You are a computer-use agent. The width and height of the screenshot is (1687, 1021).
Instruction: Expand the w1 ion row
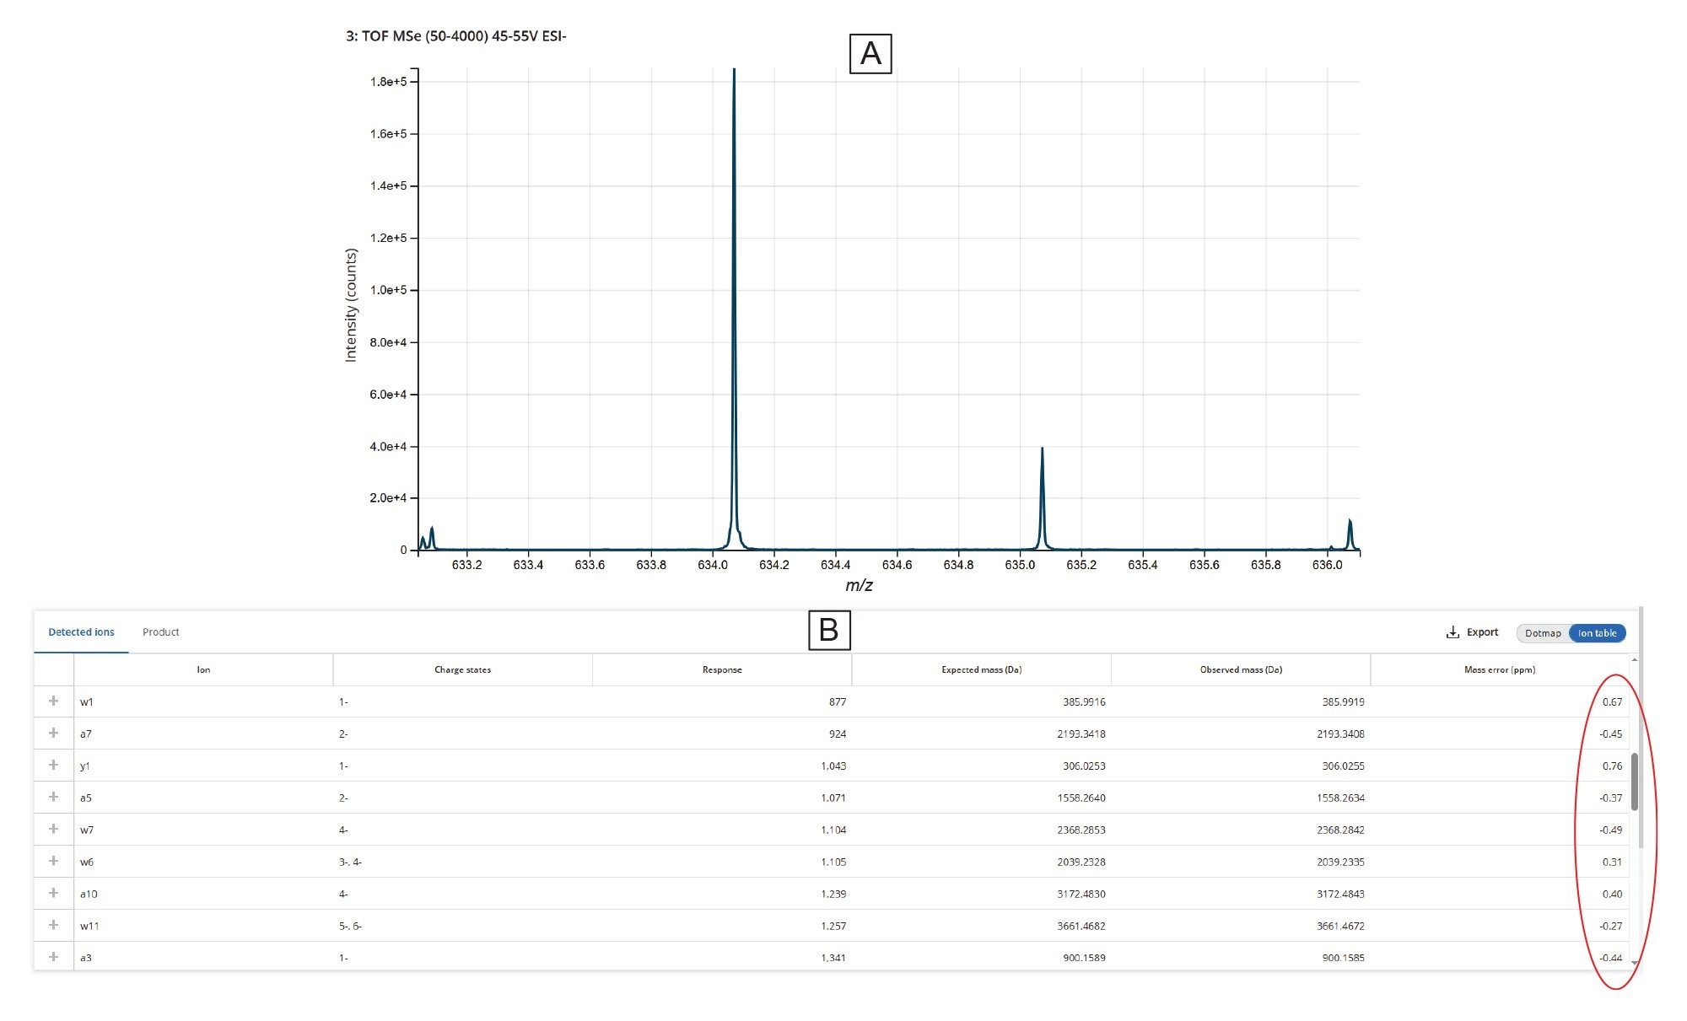coord(53,701)
